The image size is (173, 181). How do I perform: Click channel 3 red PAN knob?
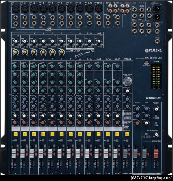click(x=33, y=123)
